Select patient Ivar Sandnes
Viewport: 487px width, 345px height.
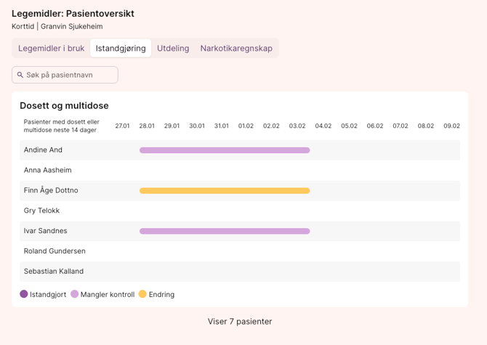click(x=45, y=231)
